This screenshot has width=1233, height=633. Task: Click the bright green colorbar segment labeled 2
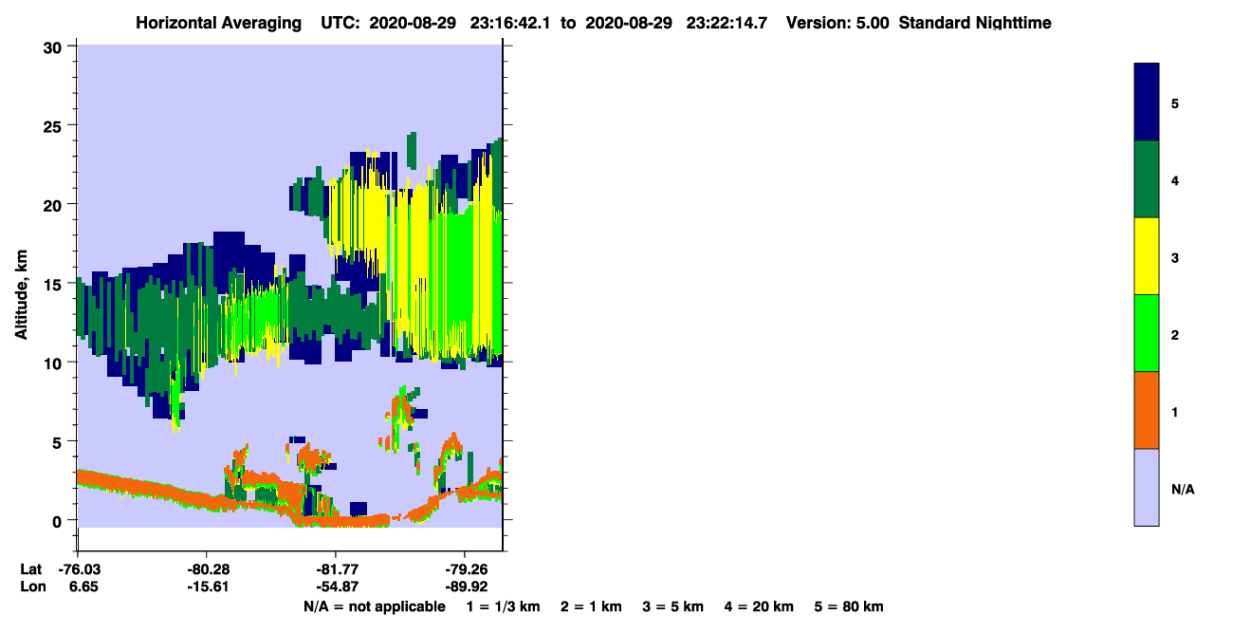1147,333
